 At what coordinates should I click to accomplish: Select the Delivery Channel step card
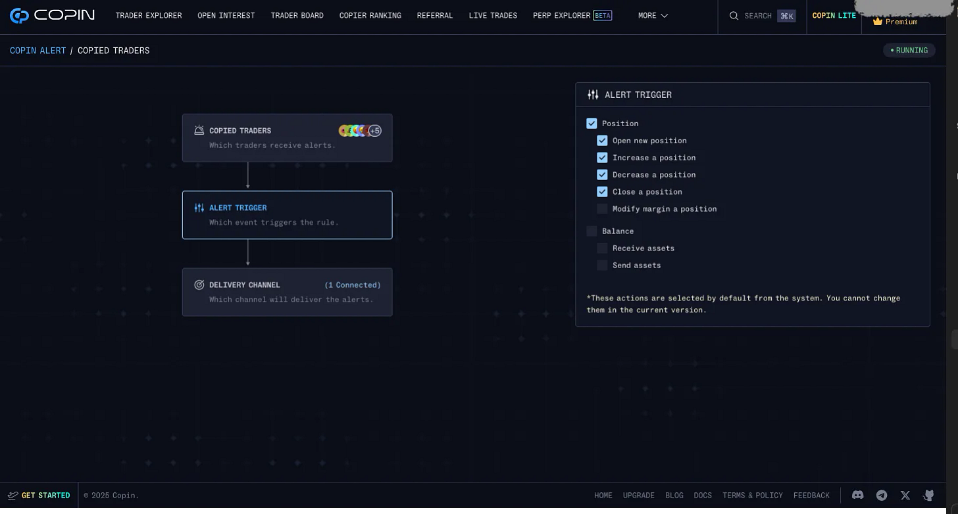pos(288,292)
